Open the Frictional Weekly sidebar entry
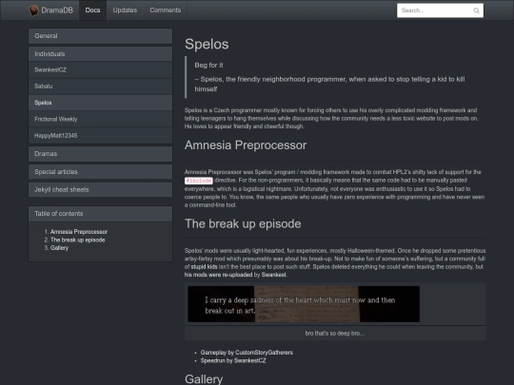The width and height of the screenshot is (514, 385). pyautogui.click(x=100, y=119)
